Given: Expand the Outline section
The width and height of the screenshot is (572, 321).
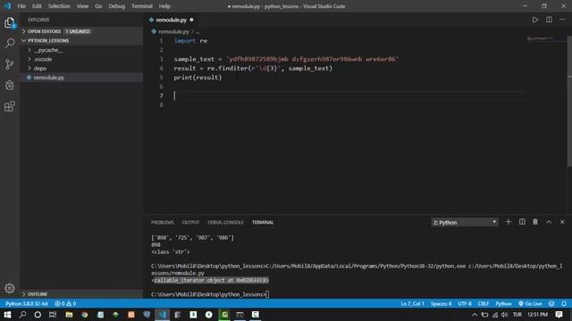Looking at the screenshot, I should click(81, 293).
